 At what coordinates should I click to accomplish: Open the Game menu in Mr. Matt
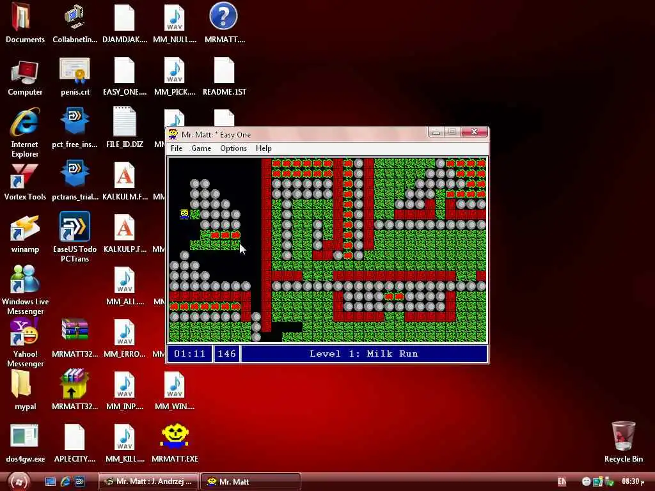pos(201,148)
